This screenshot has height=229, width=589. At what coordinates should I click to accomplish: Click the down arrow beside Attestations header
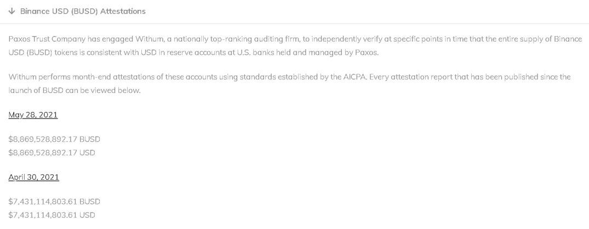(12, 11)
